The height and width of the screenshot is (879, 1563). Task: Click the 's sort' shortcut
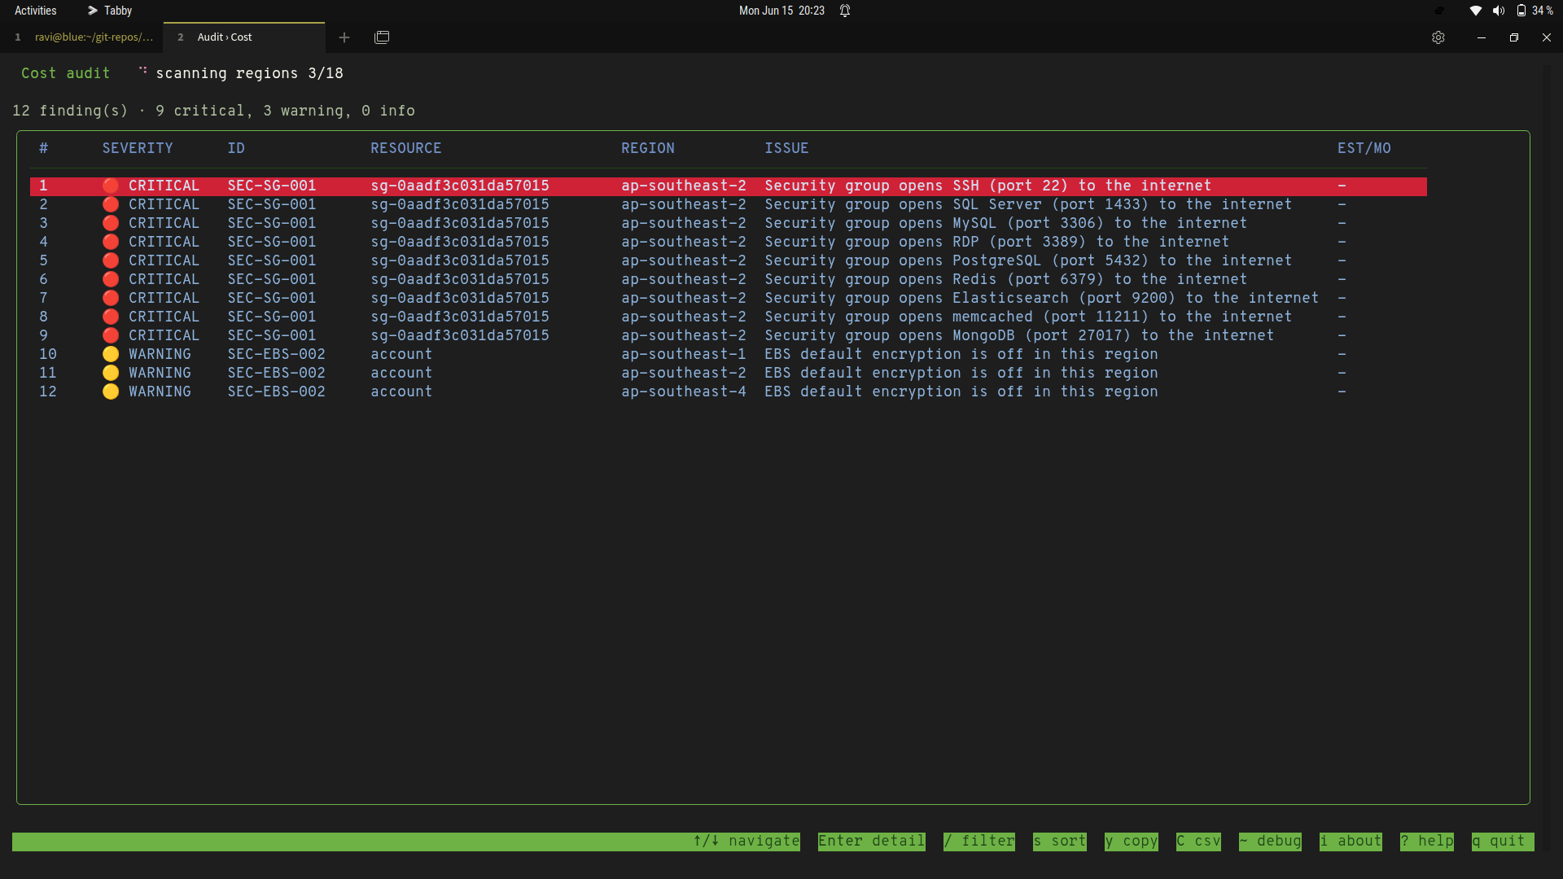tap(1060, 841)
